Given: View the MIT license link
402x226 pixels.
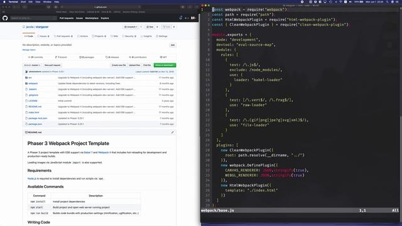Looking at the screenshot, I should [163, 57].
